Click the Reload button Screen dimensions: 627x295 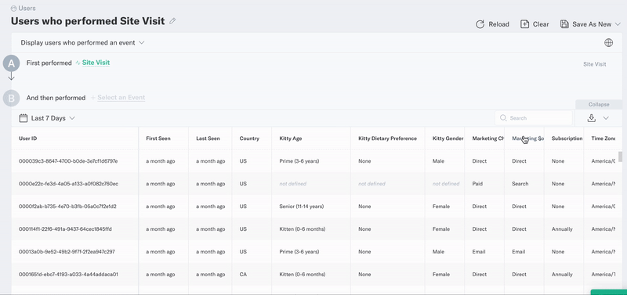492,24
